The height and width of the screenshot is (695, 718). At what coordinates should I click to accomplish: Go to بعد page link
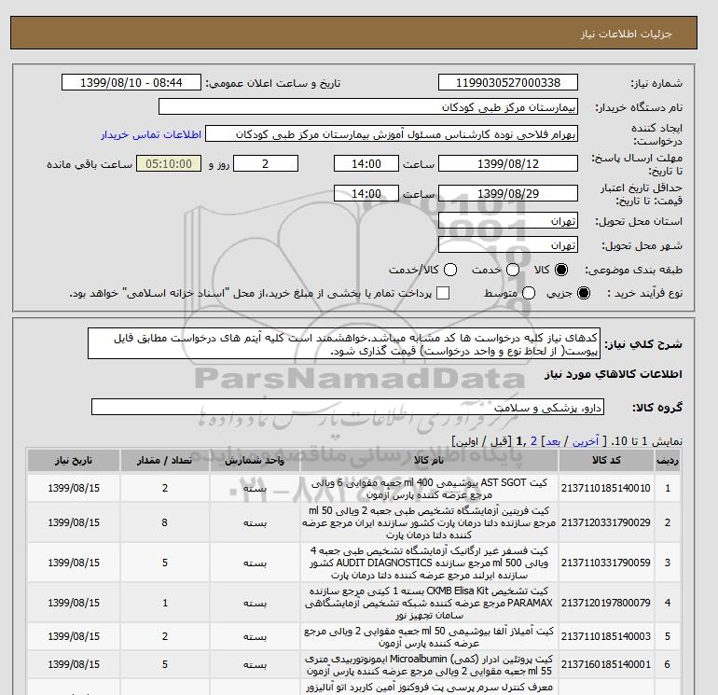pos(553,441)
